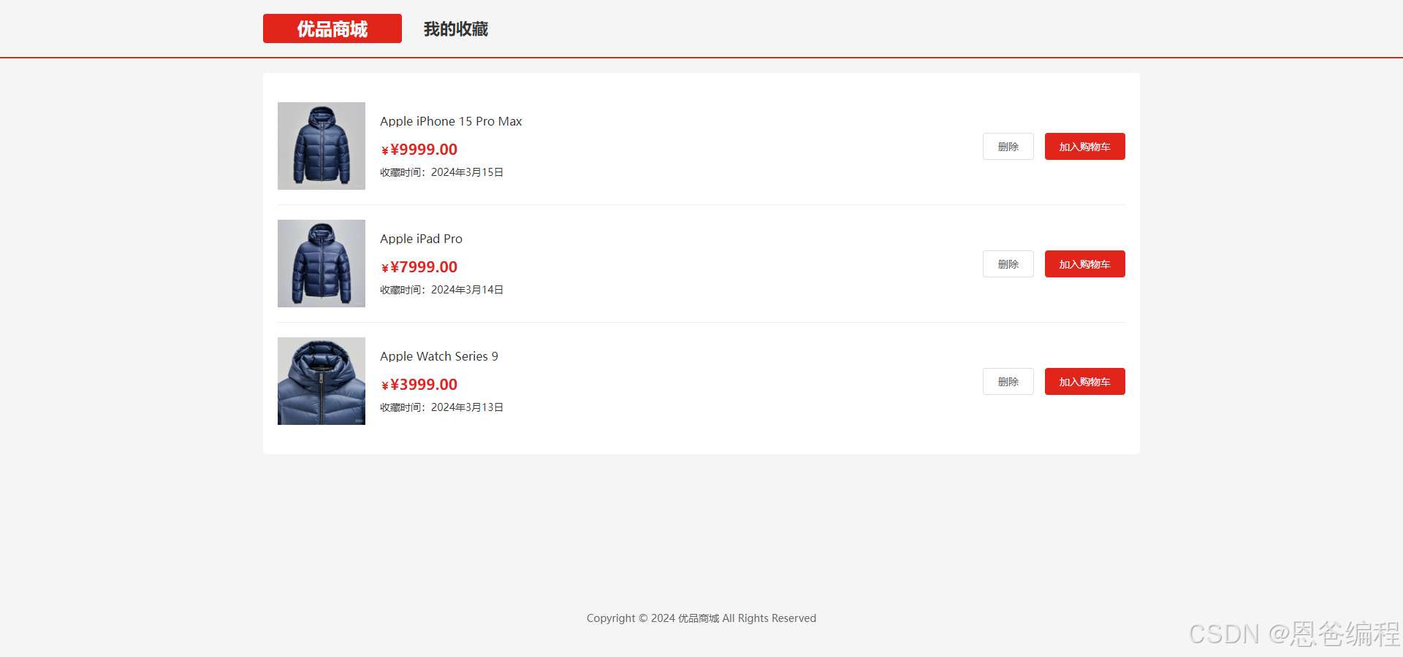Add iPhone 15 Pro Max to cart (加入购物车)
This screenshot has width=1403, height=657.
coord(1085,147)
